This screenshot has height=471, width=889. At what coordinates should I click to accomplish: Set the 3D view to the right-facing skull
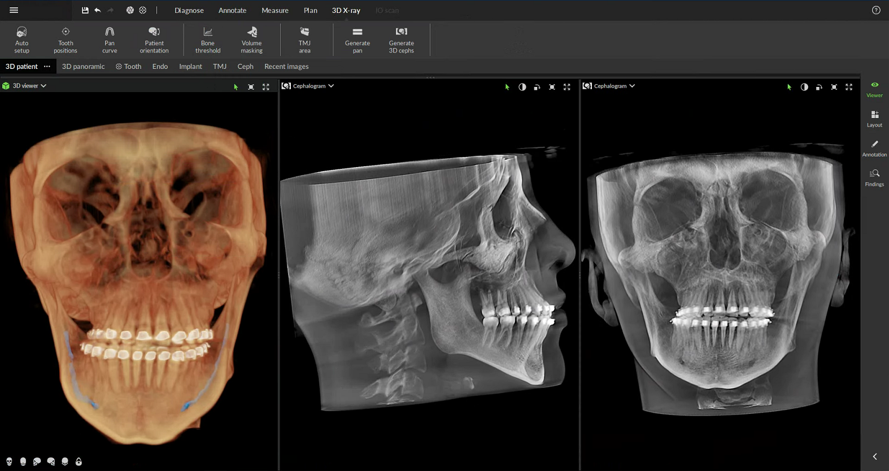(51, 461)
